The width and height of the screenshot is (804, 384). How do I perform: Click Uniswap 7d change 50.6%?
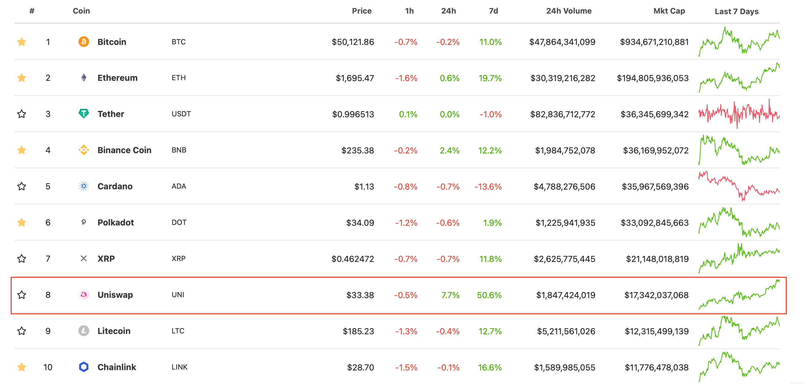click(489, 295)
